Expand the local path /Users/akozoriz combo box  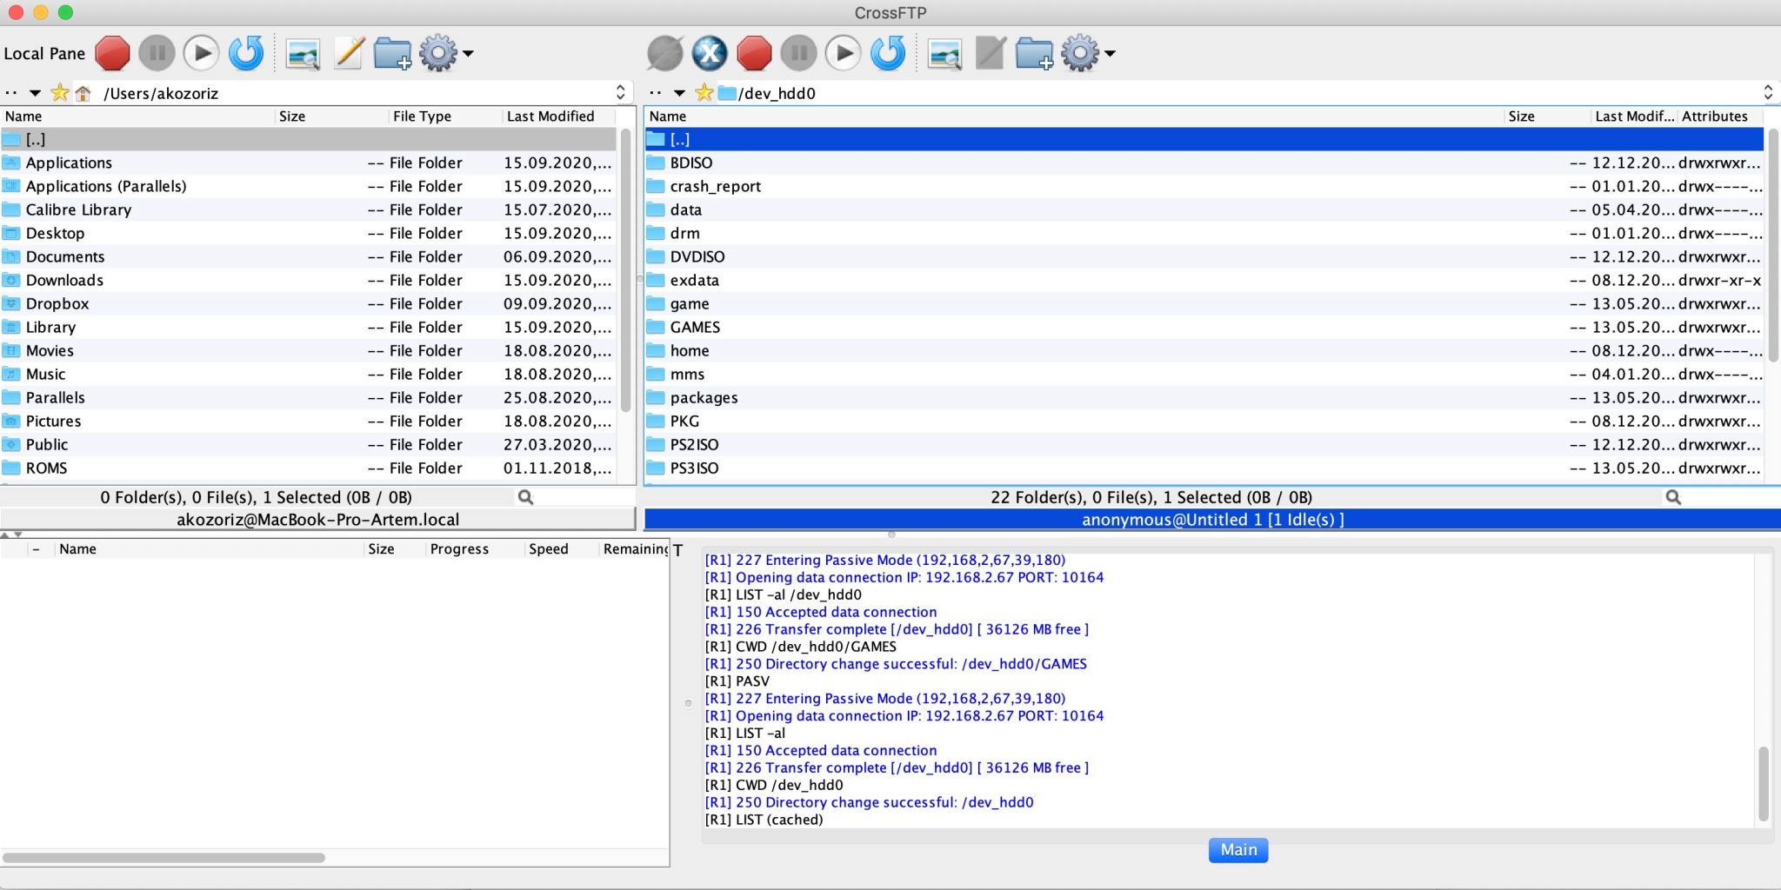coord(620,93)
